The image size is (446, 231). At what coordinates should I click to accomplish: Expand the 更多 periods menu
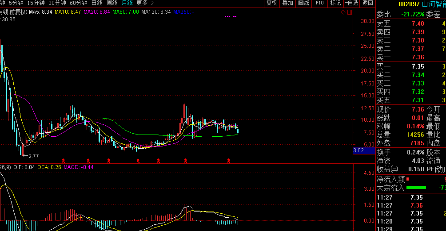point(145,3)
